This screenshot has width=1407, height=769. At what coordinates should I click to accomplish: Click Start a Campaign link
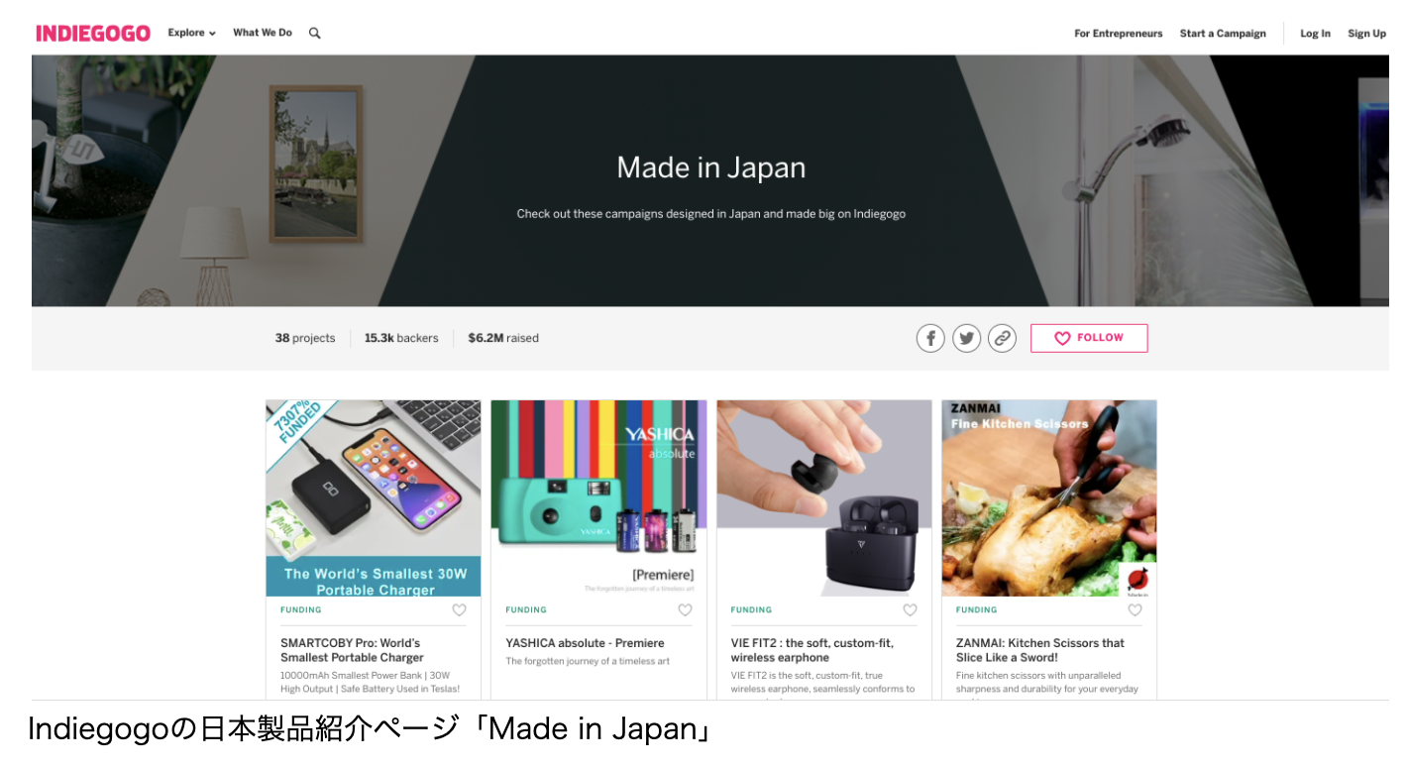[x=1223, y=34]
